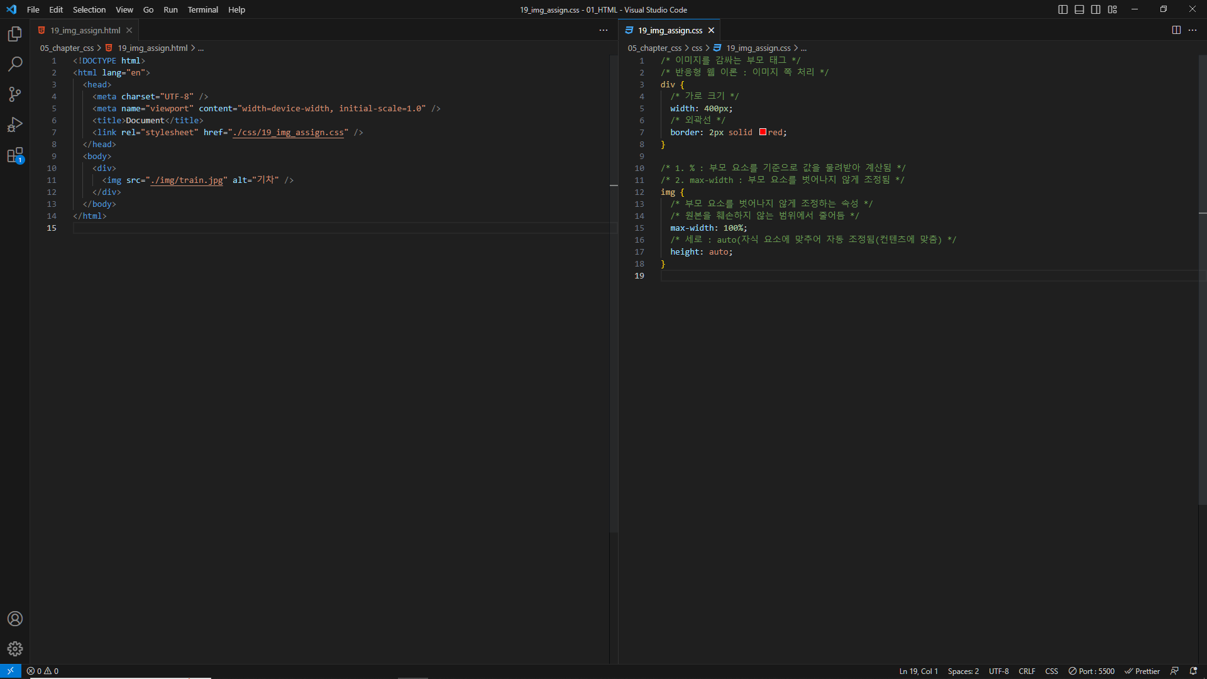Screen dimensions: 1207x679
Task: Open Source Control view
Action: pos(15,94)
